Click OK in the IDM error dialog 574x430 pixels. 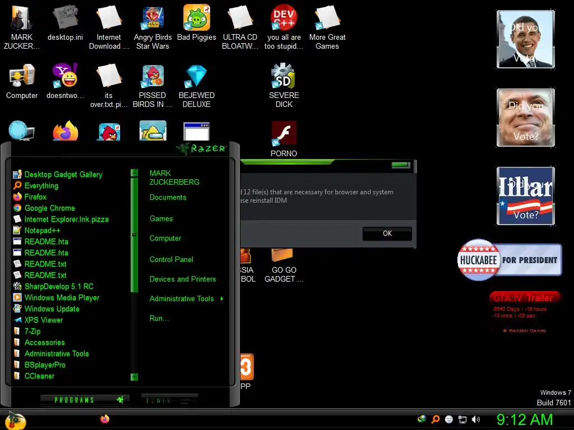(387, 233)
